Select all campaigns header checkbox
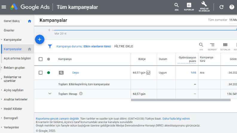The height and width of the screenshot is (133, 237). coord(41,59)
